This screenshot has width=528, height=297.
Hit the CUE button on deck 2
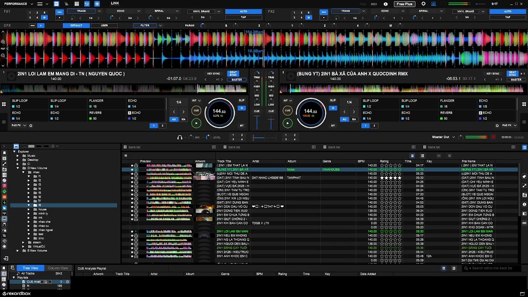point(288,111)
